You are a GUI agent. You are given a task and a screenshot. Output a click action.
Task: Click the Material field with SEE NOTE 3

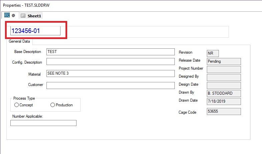111,73
